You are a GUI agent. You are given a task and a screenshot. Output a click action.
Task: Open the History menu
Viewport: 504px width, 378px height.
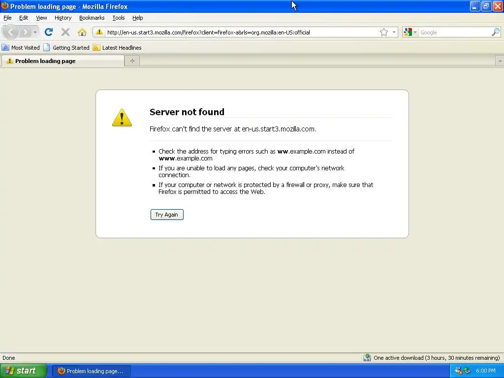point(63,18)
